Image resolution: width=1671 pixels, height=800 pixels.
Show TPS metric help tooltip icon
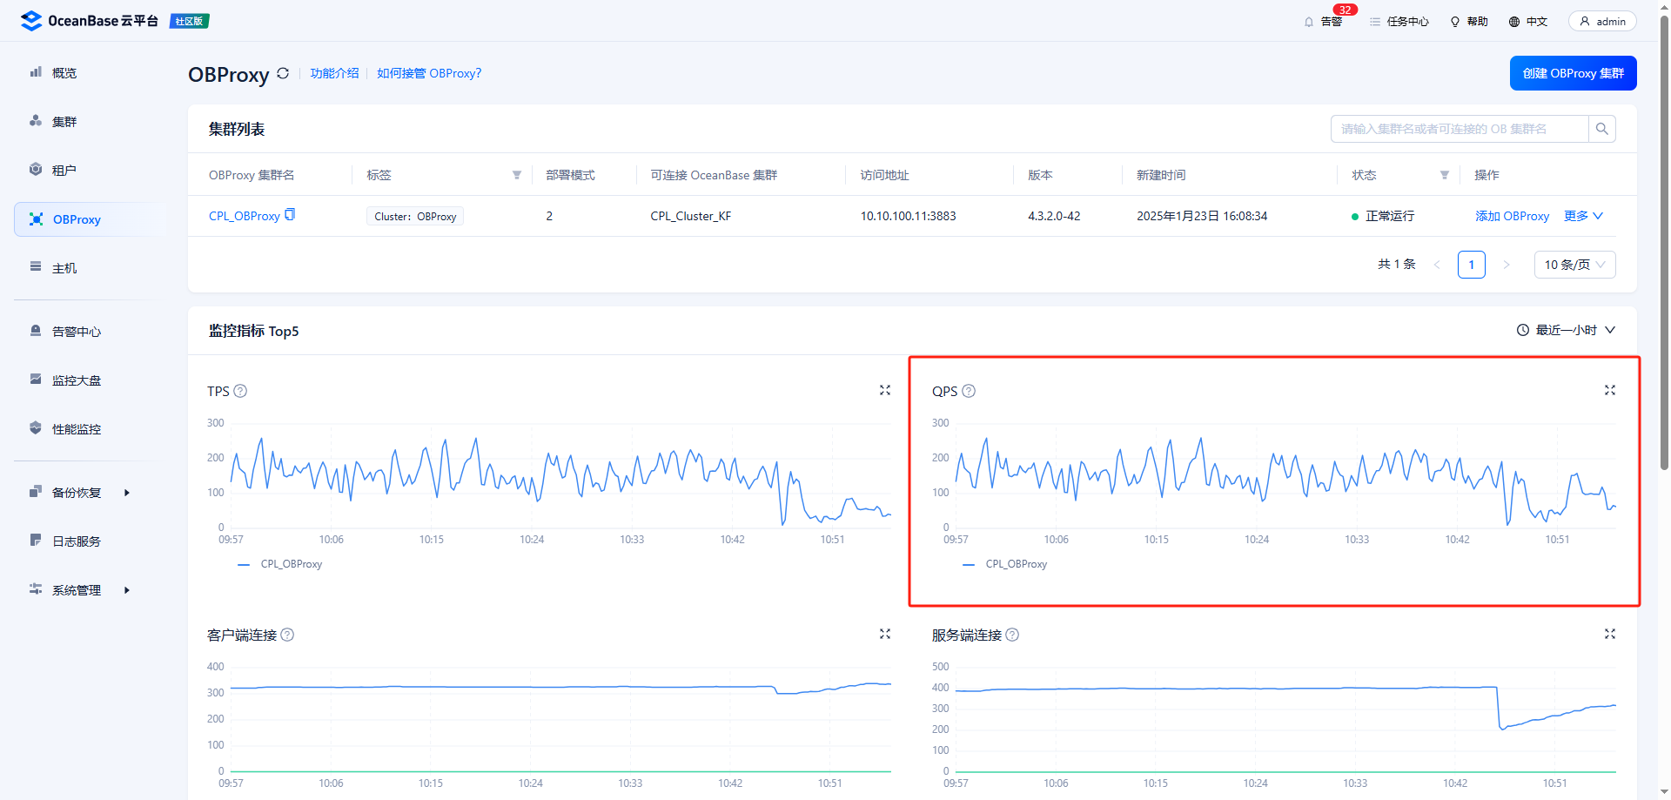241,391
